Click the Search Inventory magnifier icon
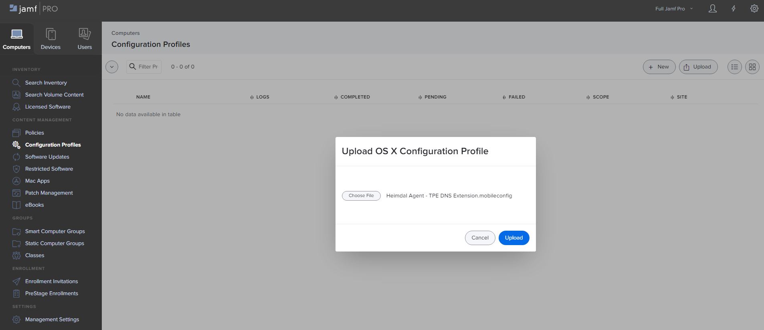The height and width of the screenshot is (330, 764). [x=16, y=82]
